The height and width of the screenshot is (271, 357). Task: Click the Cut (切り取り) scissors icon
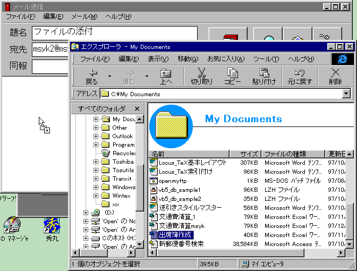201,77
